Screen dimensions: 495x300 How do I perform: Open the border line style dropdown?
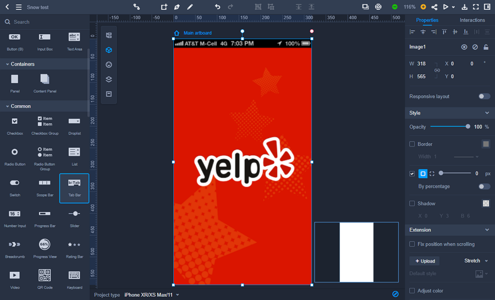(466, 157)
